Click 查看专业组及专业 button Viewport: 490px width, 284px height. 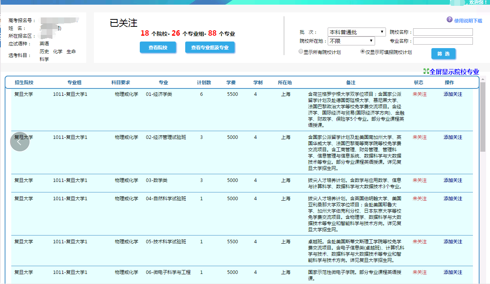pyautogui.click(x=210, y=48)
